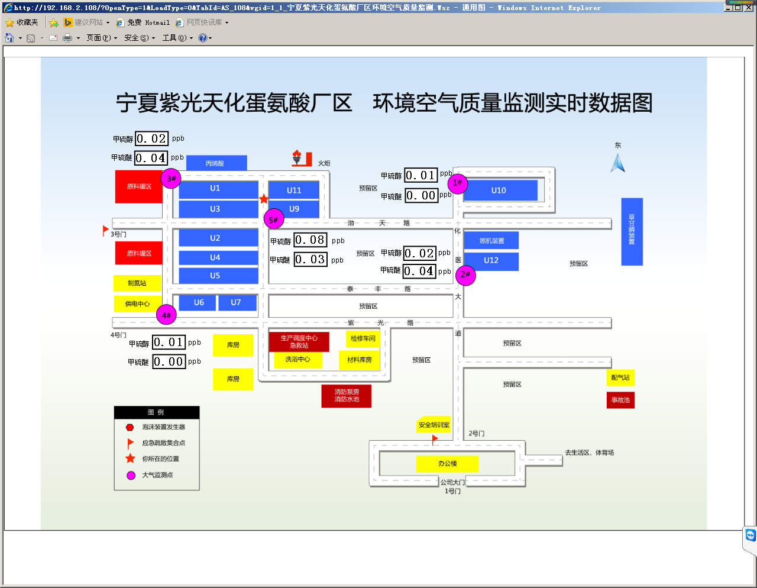Click the red 生产调度中心 building block
The width and height of the screenshot is (757, 588).
[x=299, y=341]
